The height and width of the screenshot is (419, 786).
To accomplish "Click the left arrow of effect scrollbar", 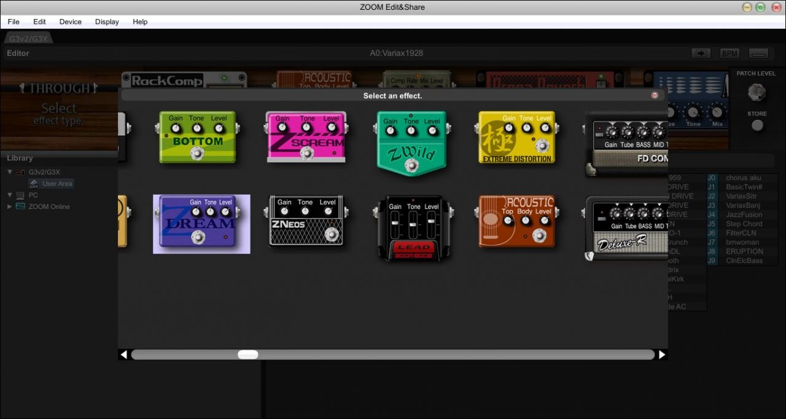I will pyautogui.click(x=124, y=354).
